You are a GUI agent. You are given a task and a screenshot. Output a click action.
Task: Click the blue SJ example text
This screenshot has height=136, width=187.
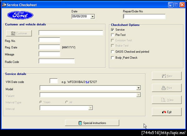coord(87,82)
